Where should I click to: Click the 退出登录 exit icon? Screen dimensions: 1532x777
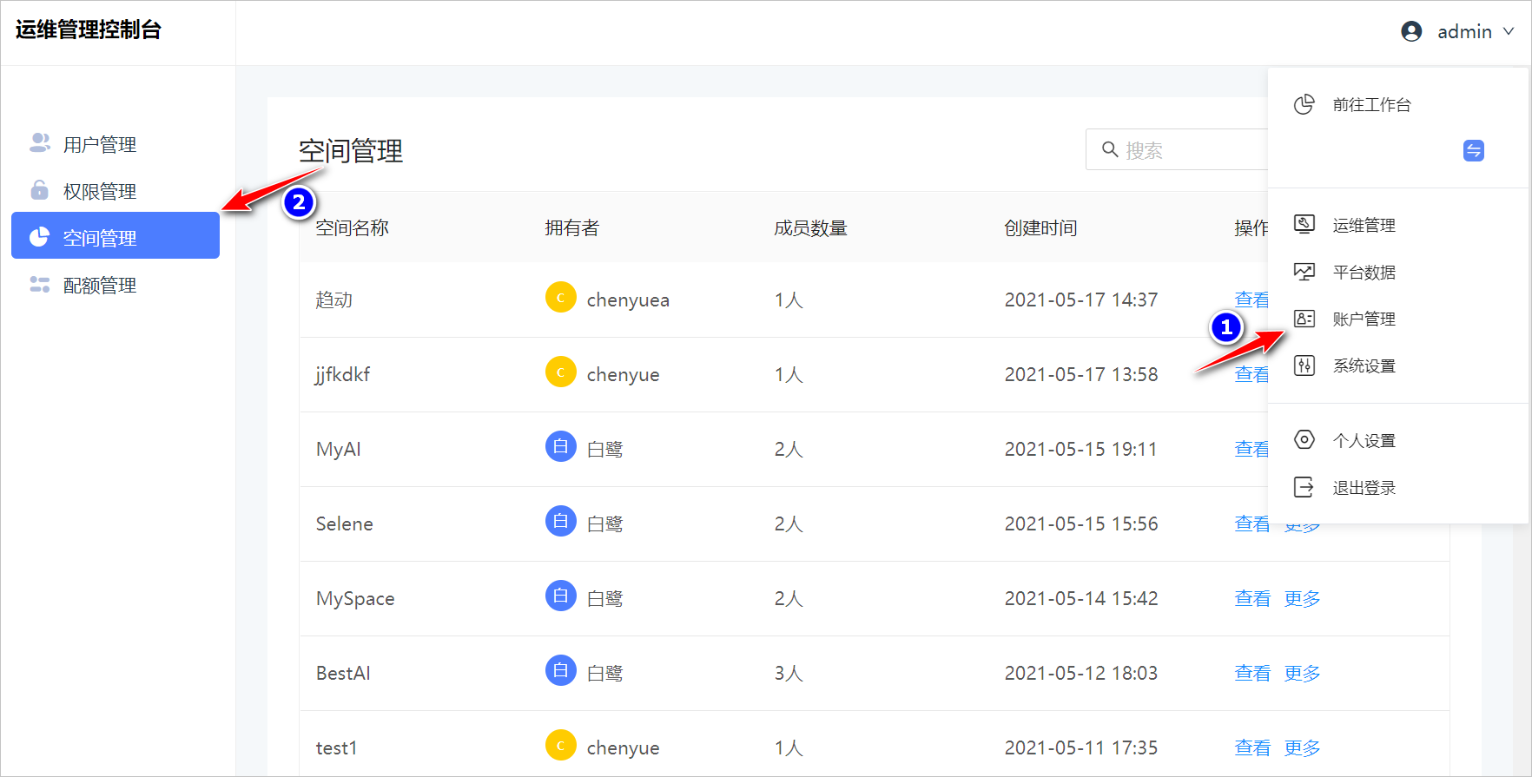click(1304, 487)
